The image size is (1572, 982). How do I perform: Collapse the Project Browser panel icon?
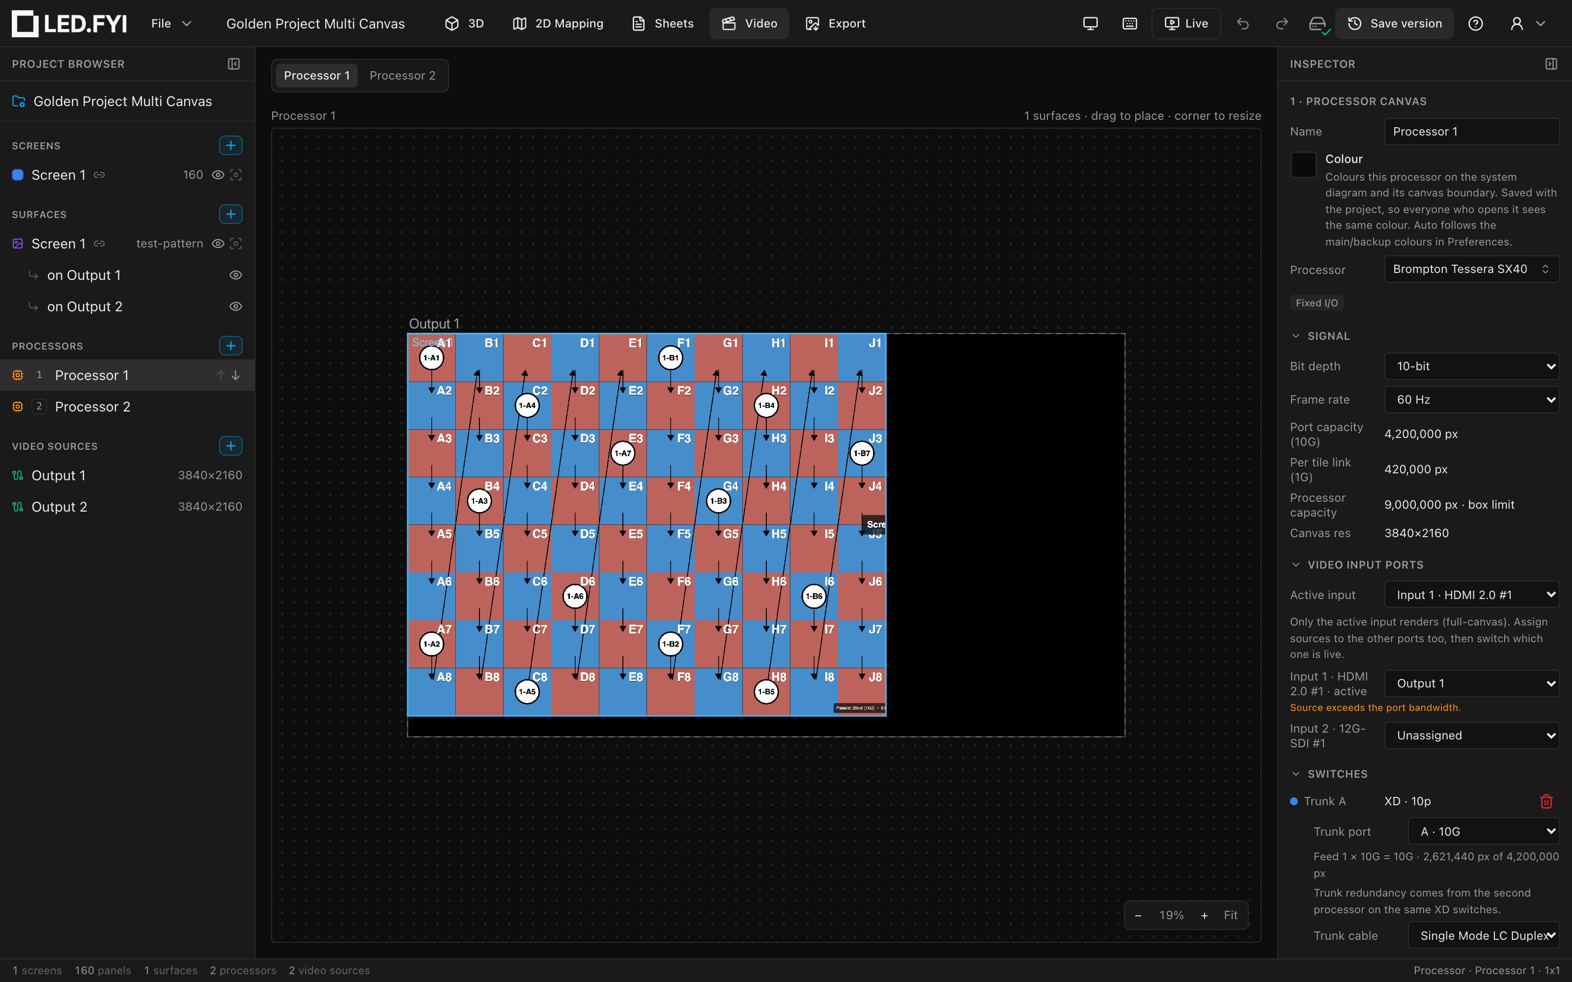(x=234, y=64)
